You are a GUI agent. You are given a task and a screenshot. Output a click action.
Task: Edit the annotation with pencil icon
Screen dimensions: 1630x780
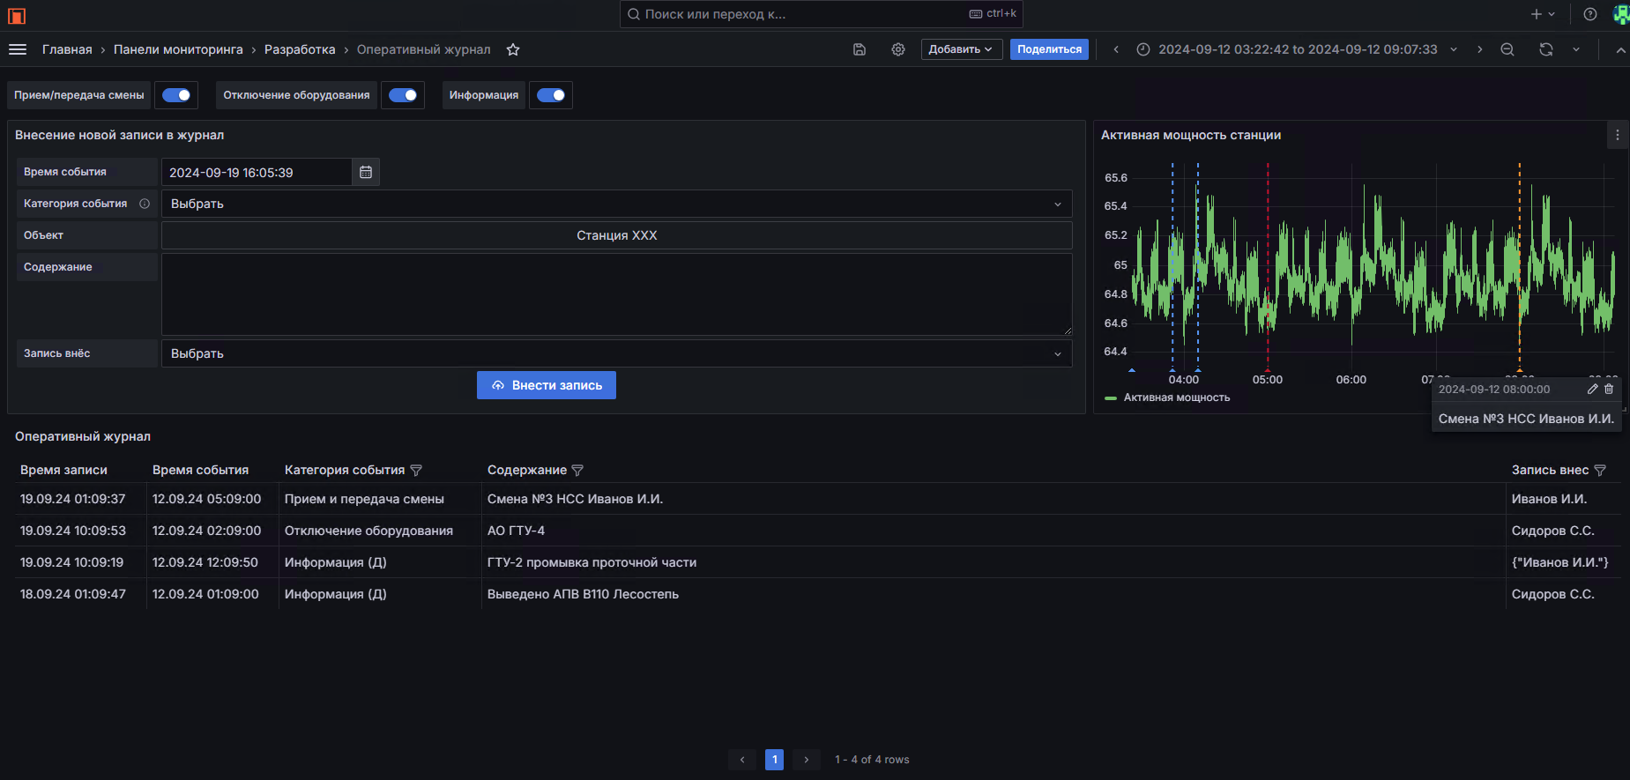1592,389
